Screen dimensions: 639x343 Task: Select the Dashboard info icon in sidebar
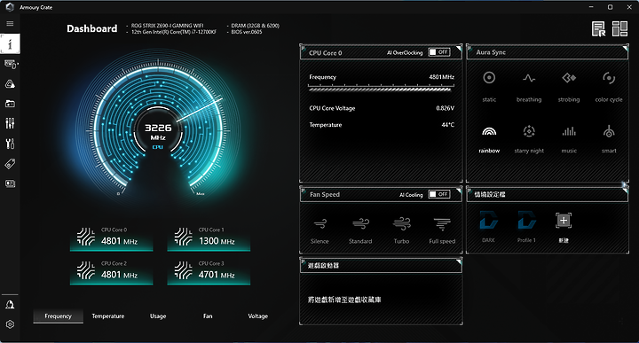click(10, 43)
